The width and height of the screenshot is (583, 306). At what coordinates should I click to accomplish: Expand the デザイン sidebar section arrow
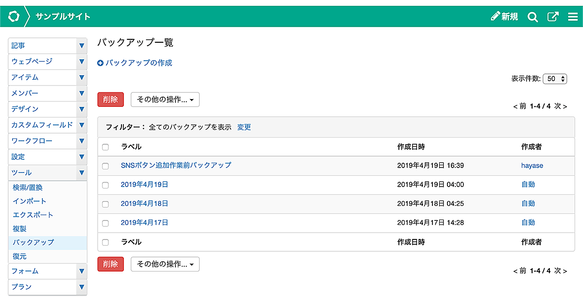pyautogui.click(x=82, y=109)
